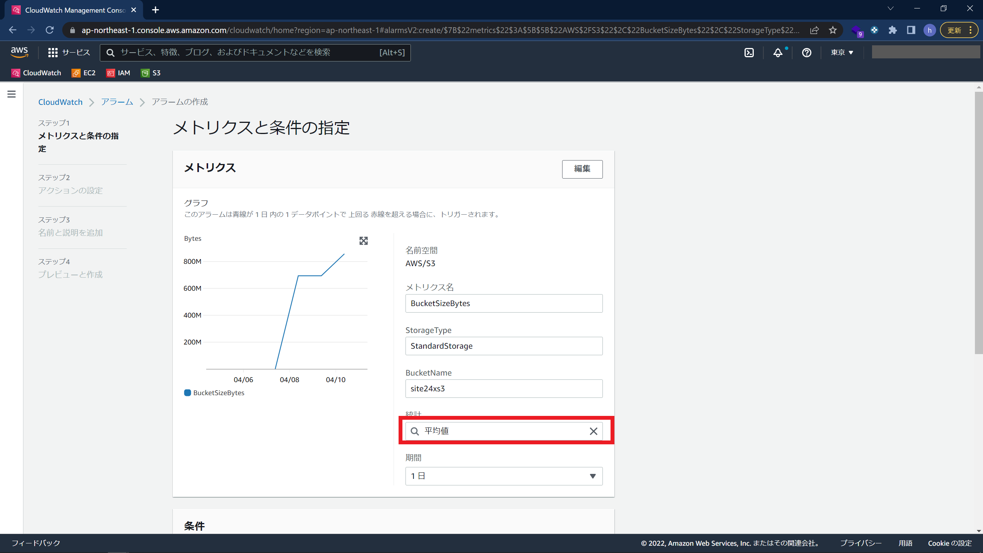Click the page vertical scrollbar thumb
The height and width of the screenshot is (553, 983).
[x=978, y=223]
